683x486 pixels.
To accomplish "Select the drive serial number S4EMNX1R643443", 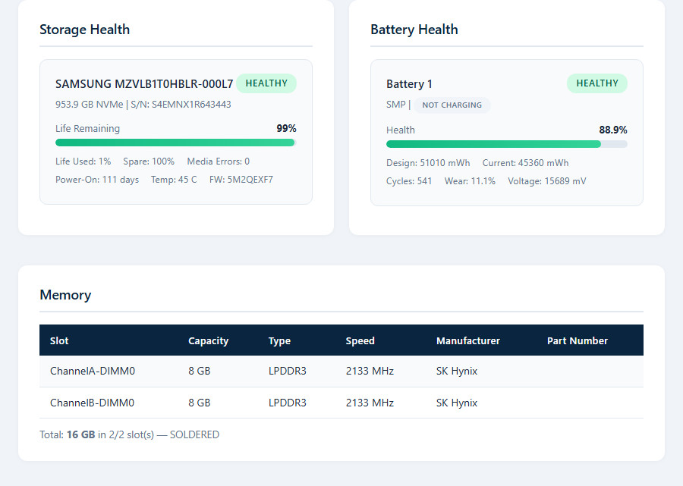I will (x=191, y=105).
